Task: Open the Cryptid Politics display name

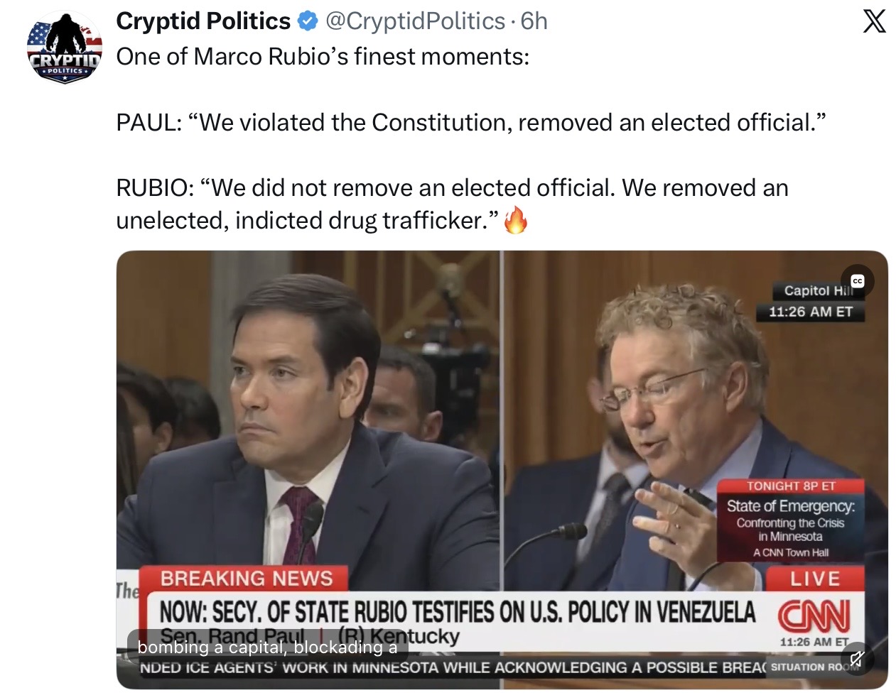Action: click(203, 21)
